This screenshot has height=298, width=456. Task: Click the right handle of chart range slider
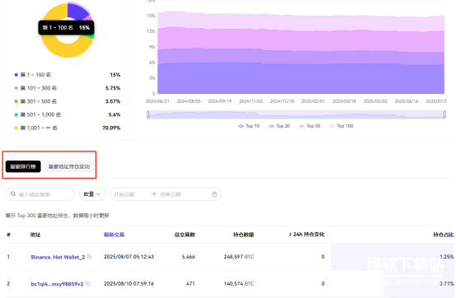coord(444,114)
